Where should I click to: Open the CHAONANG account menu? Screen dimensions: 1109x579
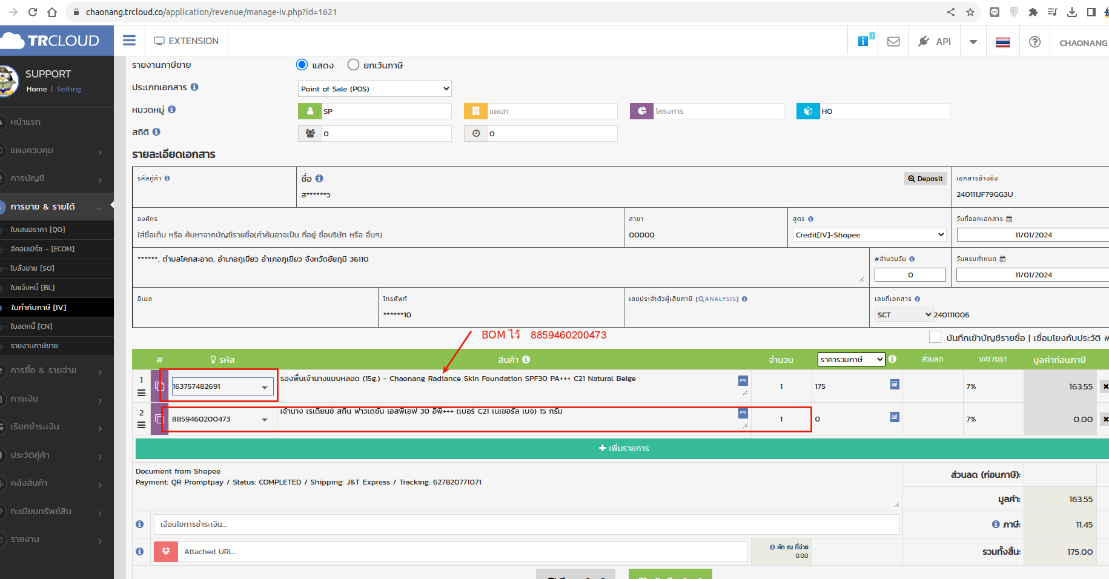click(1083, 42)
